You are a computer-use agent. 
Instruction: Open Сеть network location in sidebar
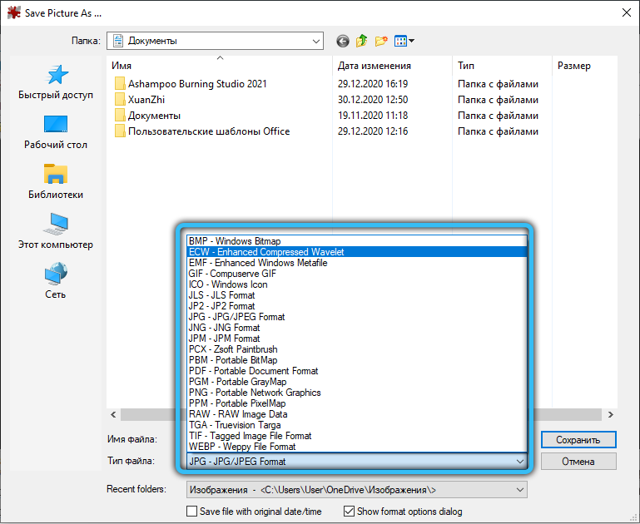tap(56, 282)
